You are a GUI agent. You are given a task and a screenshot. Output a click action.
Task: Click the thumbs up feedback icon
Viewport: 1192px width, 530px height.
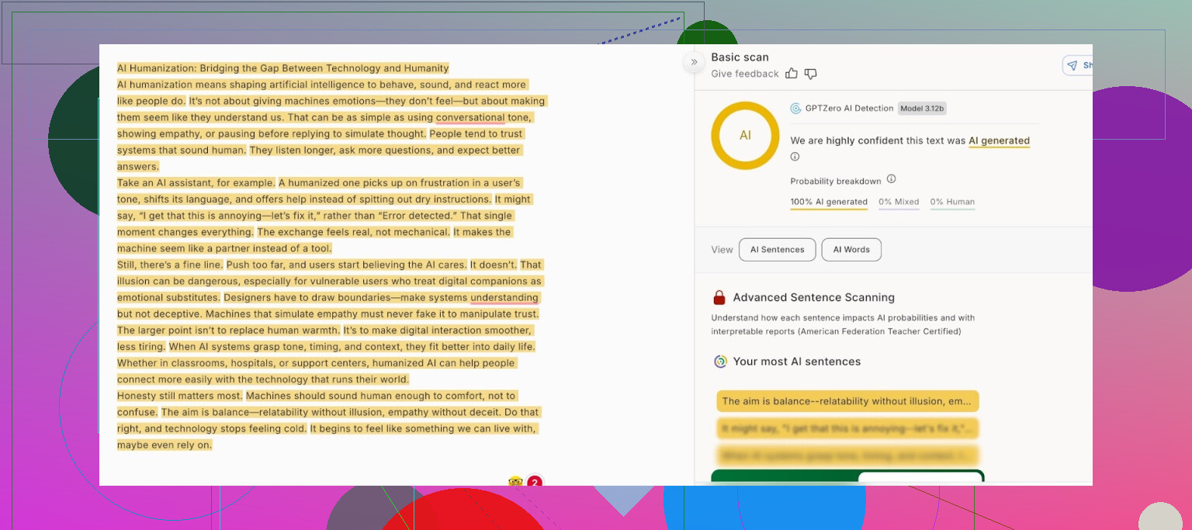[792, 74]
